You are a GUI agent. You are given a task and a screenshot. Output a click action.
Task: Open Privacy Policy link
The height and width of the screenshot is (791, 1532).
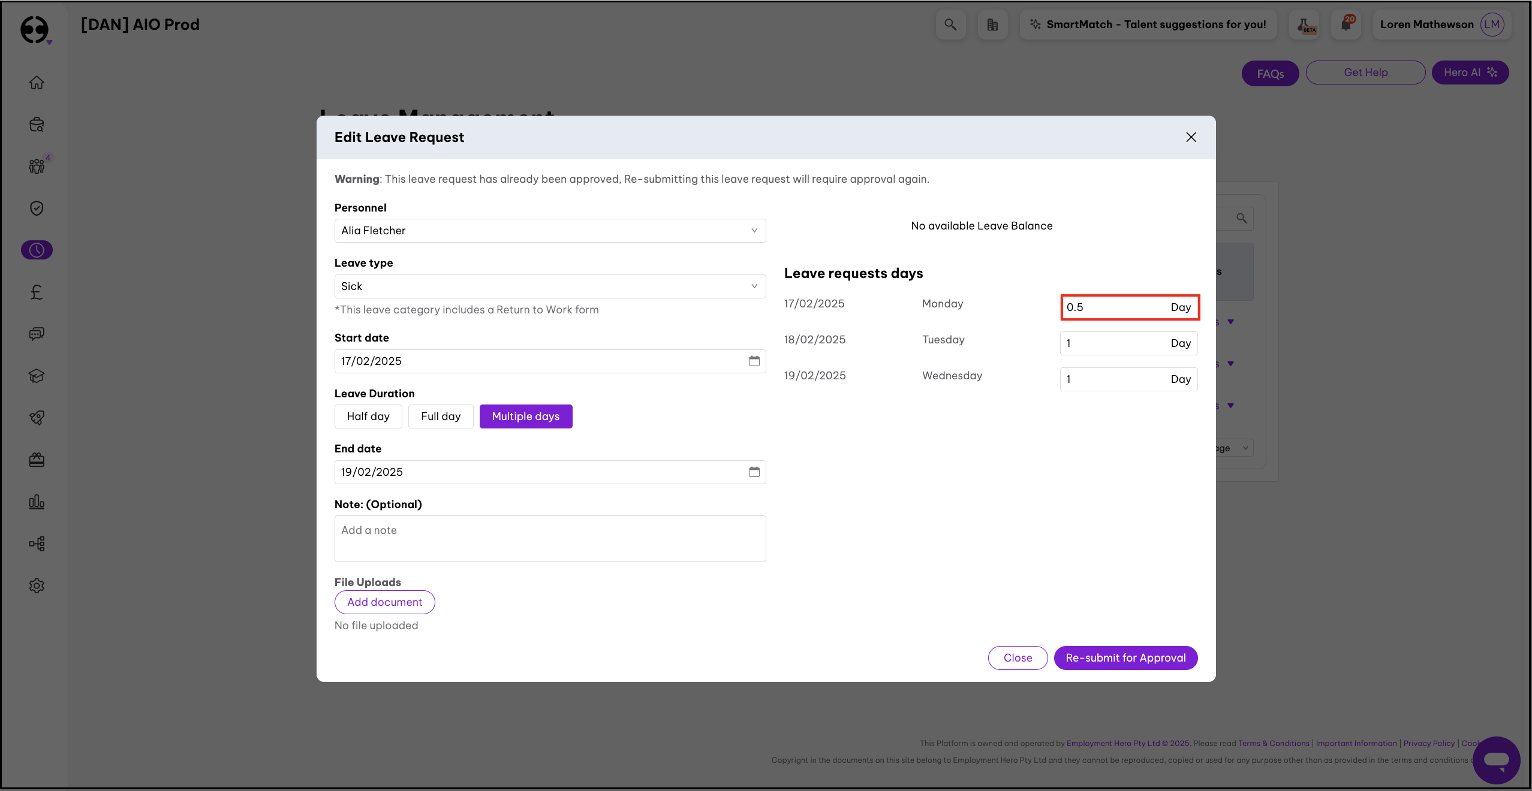coord(1429,743)
